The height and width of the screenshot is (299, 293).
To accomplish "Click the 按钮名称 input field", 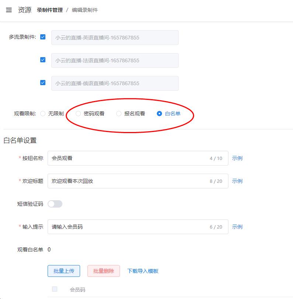I will pyautogui.click(x=129, y=158).
